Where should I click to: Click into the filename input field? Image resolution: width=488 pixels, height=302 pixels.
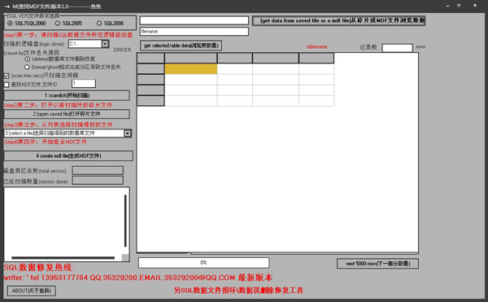tap(194, 32)
